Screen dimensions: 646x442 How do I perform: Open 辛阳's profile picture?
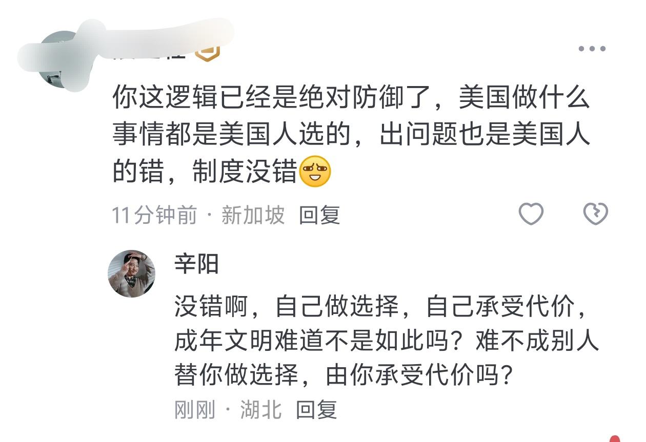pyautogui.click(x=132, y=273)
